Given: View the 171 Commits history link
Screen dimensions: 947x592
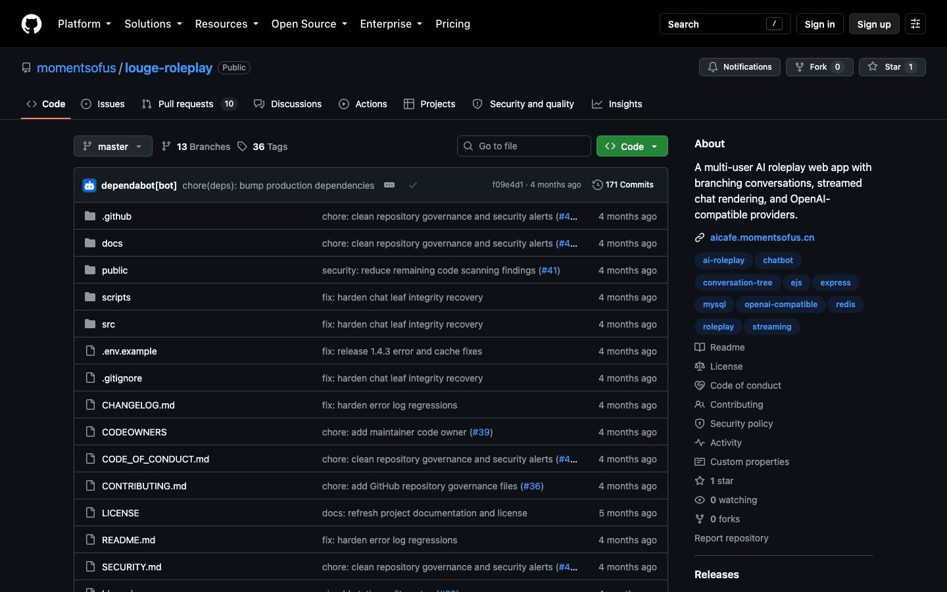Looking at the screenshot, I should 623,185.
